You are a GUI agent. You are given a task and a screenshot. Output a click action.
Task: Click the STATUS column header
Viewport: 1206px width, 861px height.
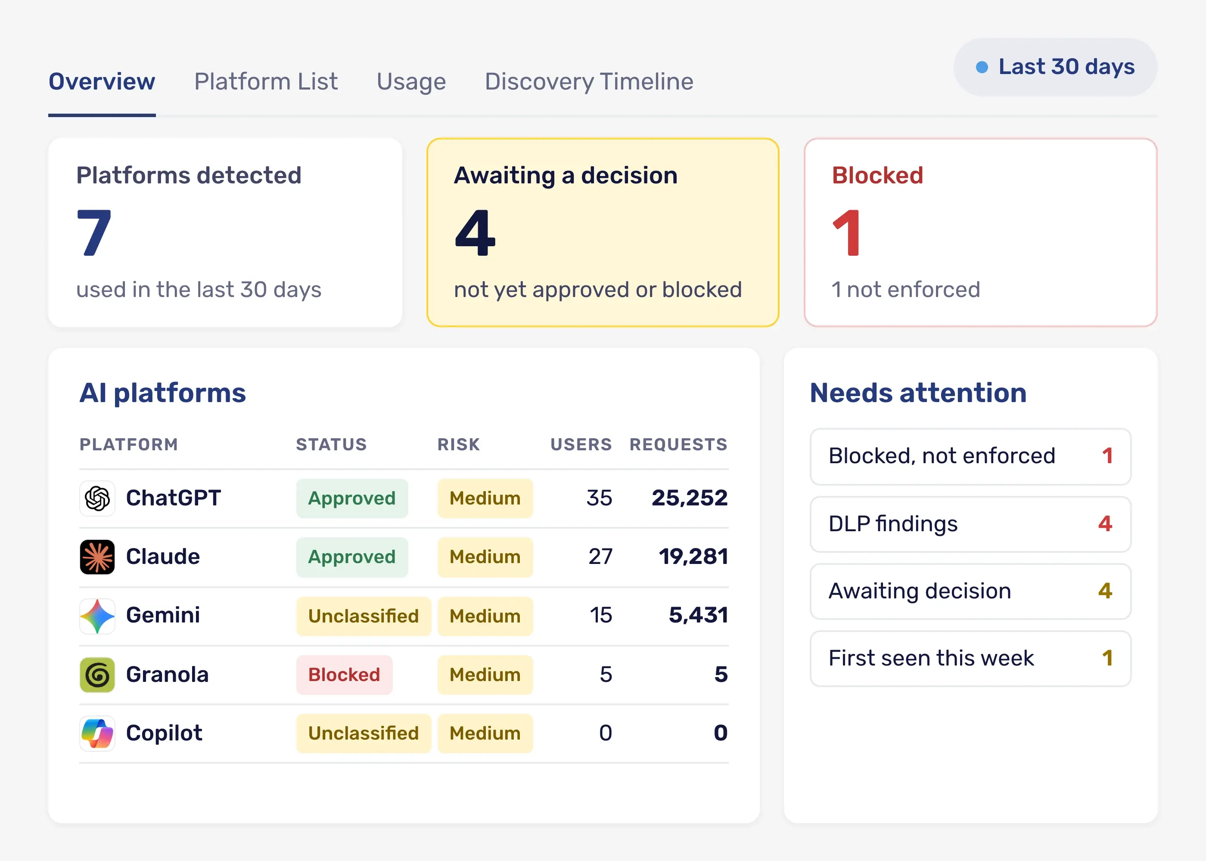point(332,444)
